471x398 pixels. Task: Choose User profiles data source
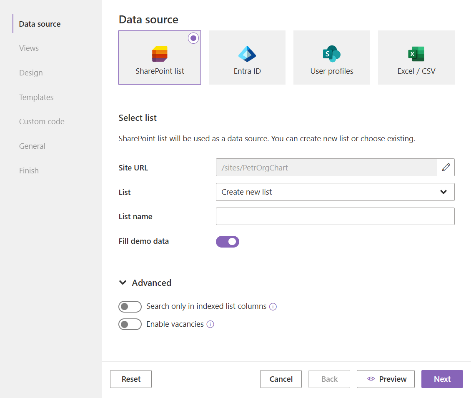[332, 58]
